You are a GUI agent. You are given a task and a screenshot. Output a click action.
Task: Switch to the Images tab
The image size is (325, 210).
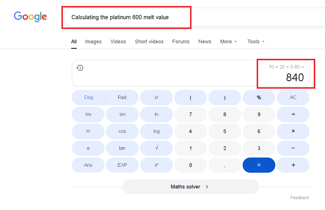point(93,42)
